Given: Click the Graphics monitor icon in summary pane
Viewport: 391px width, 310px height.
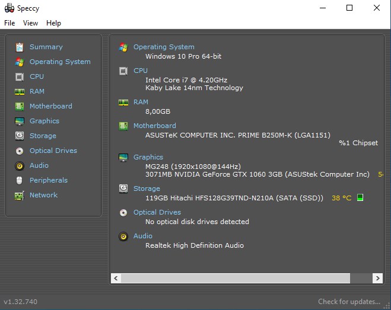Looking at the screenshot, I should [123, 158].
